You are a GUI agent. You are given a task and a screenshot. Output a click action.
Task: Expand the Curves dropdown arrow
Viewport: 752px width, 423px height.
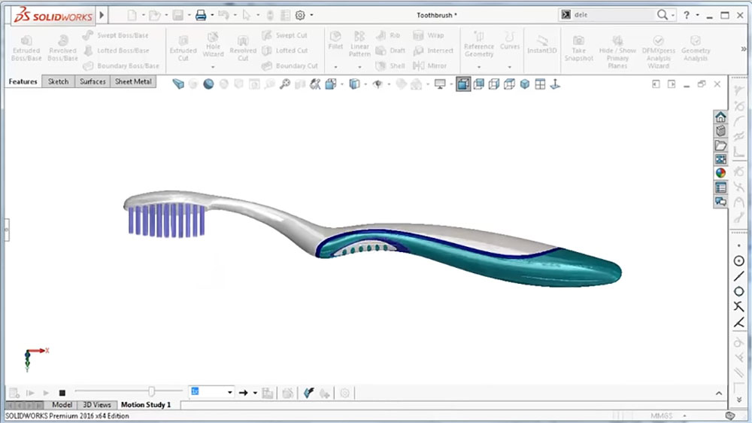[509, 67]
